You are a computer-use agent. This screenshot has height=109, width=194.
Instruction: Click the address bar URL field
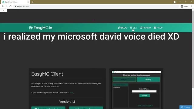(96, 6)
